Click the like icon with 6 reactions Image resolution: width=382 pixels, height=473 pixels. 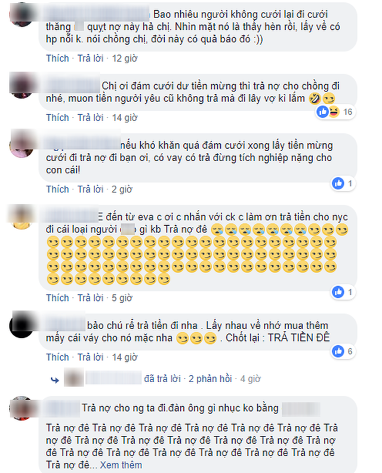338,351
